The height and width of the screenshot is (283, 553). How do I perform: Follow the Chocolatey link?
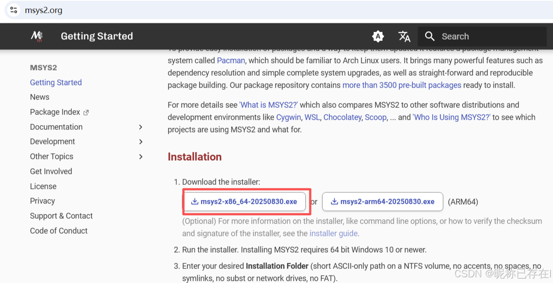(x=342, y=117)
